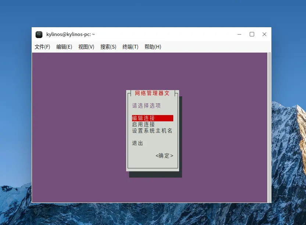Open the 搜索(S) menu
The image size is (306, 225).
coord(108,47)
